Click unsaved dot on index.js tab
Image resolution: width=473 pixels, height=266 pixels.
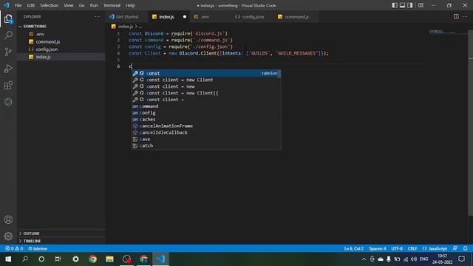click(185, 16)
